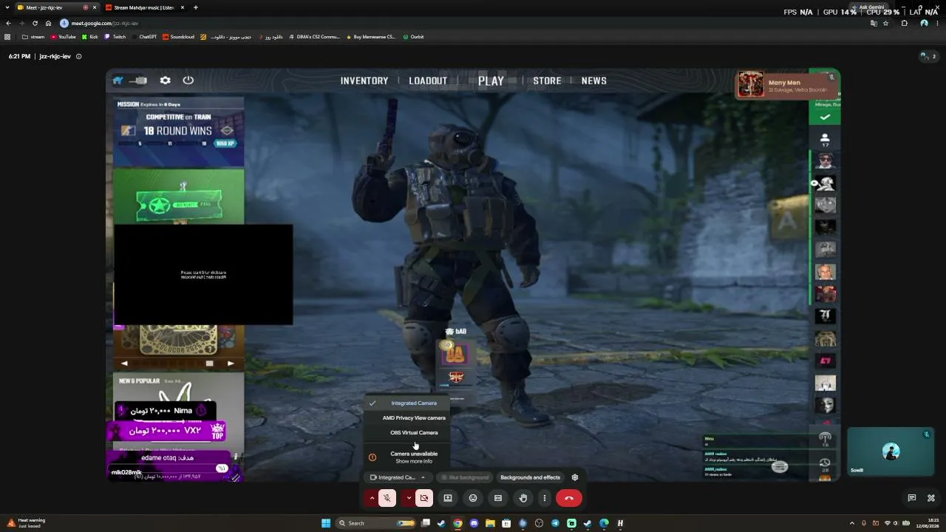The height and width of the screenshot is (532, 946).
Task: Open meeting details info icon
Action: pos(79,56)
